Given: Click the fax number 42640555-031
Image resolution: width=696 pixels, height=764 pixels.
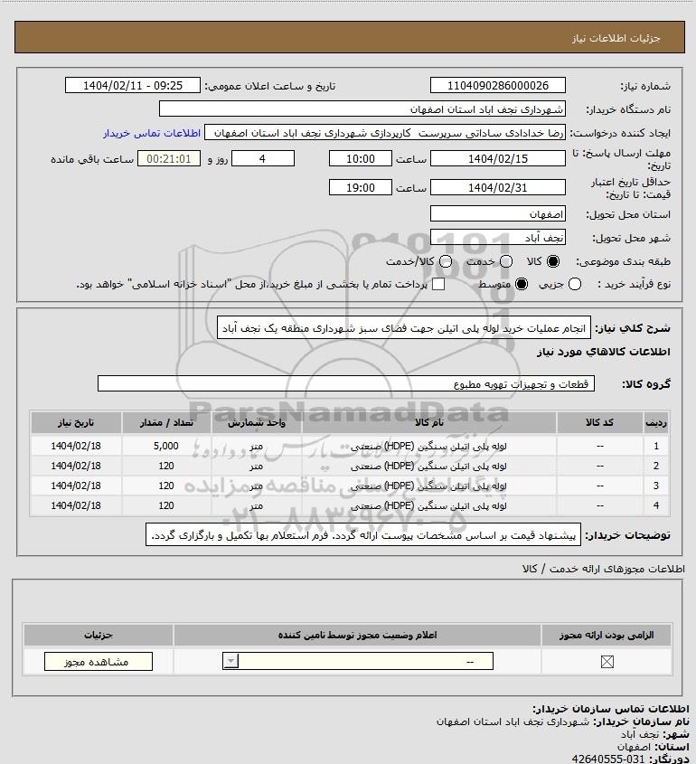Looking at the screenshot, I should click(x=607, y=759).
